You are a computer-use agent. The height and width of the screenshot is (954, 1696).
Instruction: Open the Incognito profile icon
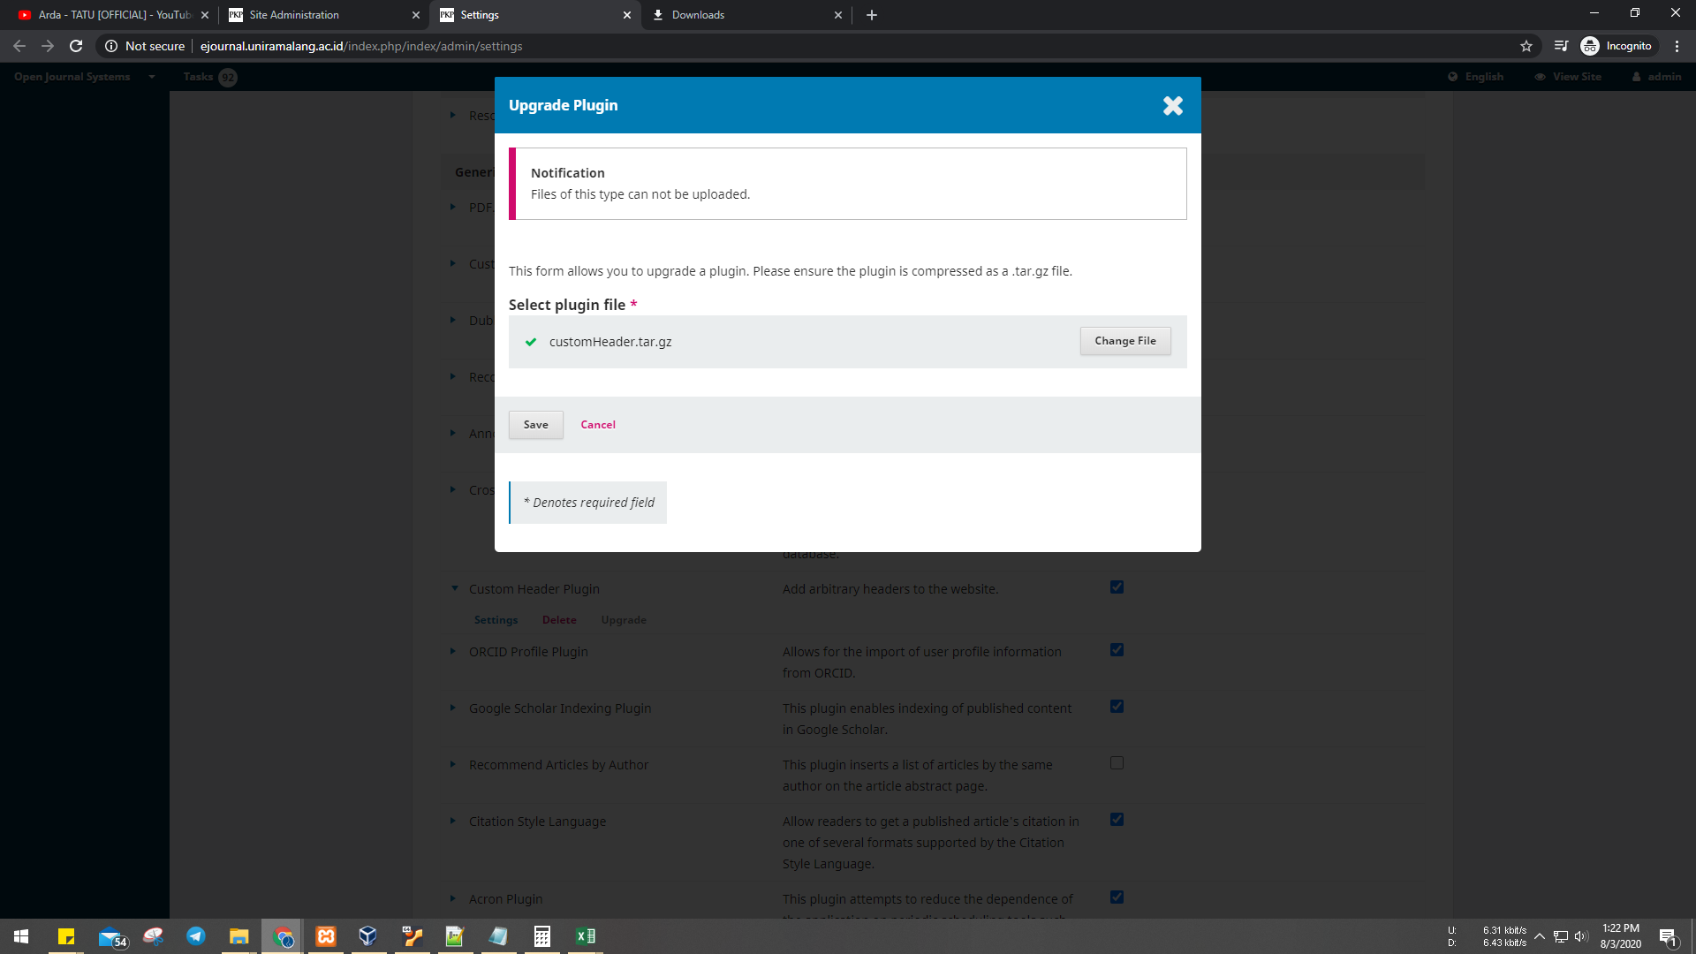1590,46
